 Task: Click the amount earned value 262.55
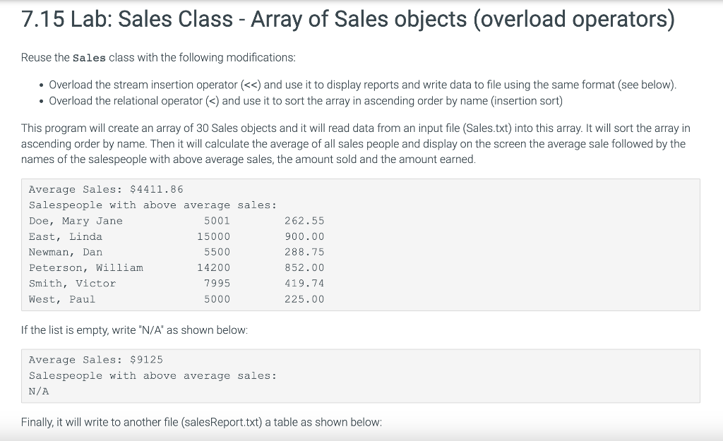point(304,221)
